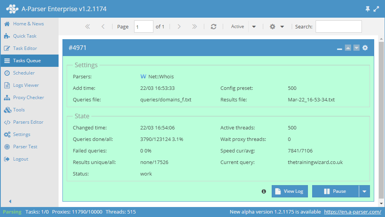Click the pin icon in the title bar
Image resolution: width=385 pixels, height=217 pixels.
tap(367, 9)
